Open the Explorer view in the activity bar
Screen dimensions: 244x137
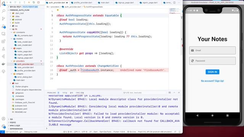point(3,3)
